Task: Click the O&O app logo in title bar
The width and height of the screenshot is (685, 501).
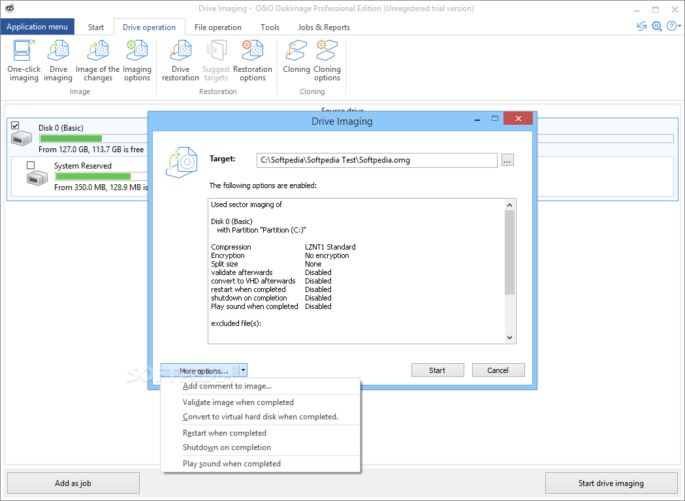Action: pos(10,8)
